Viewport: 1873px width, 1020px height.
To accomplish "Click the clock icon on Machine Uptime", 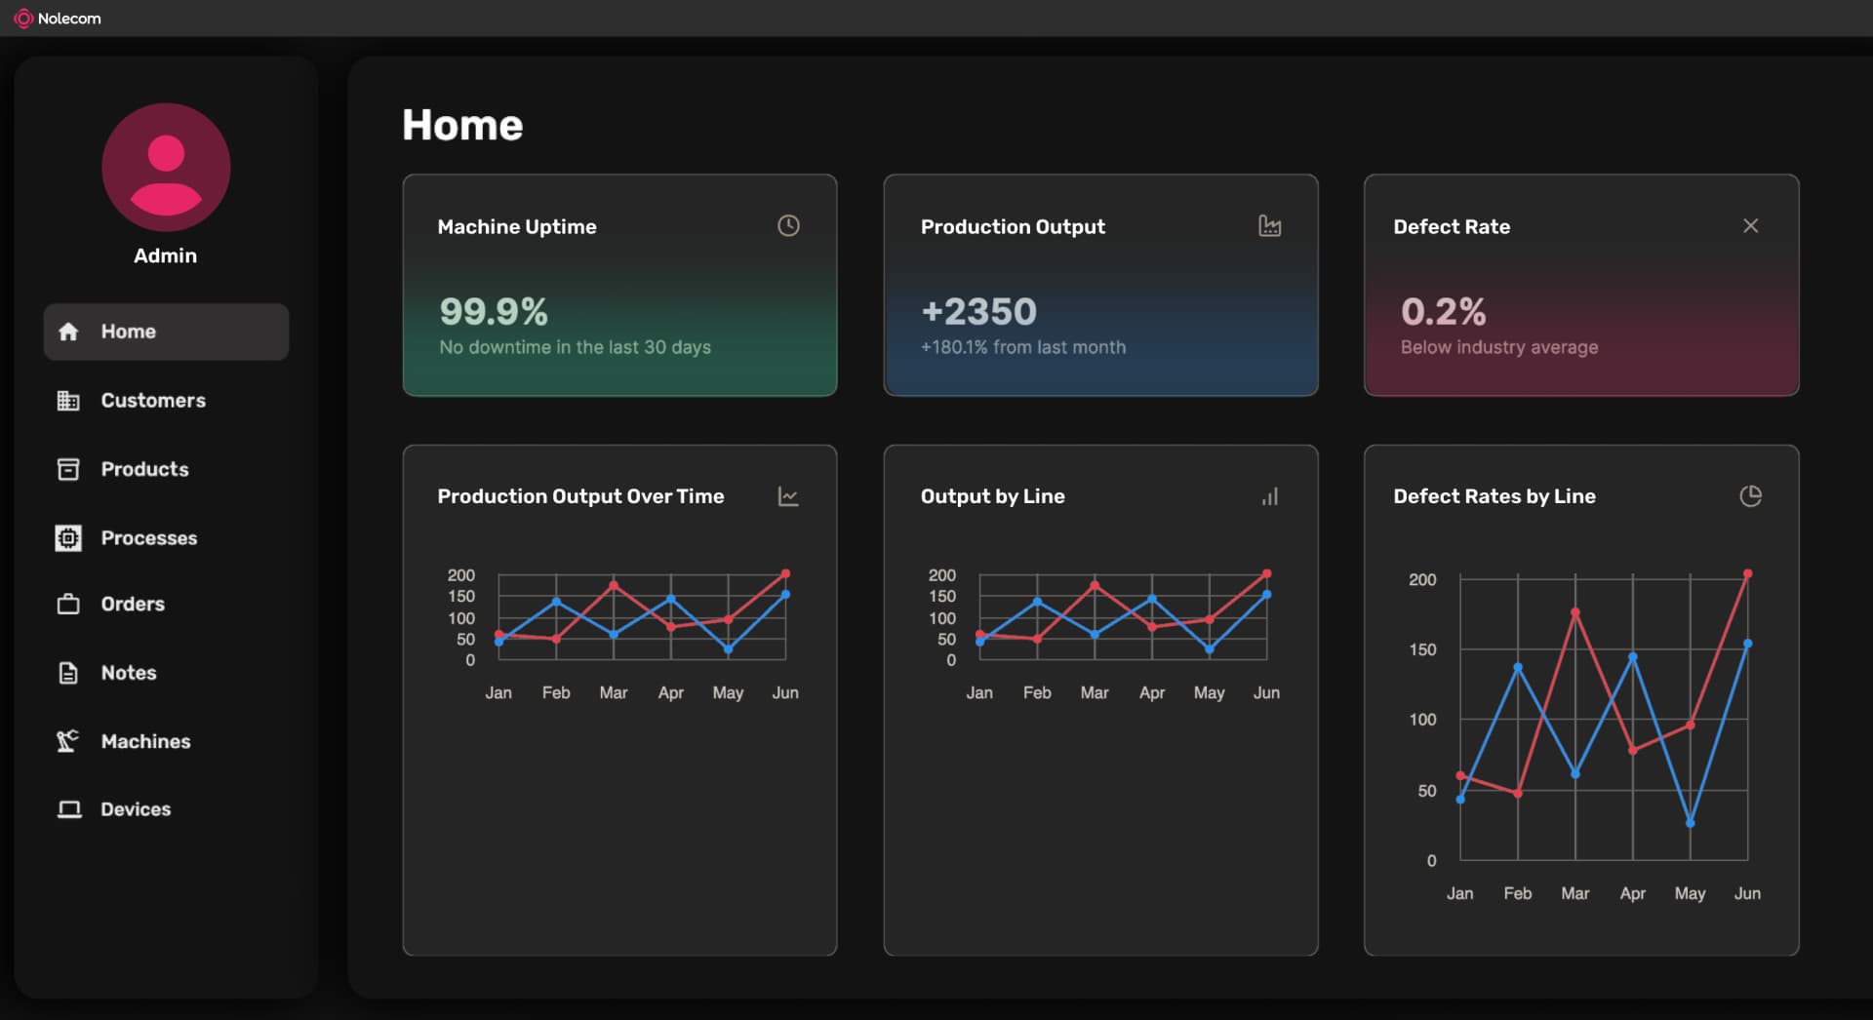I will click(788, 226).
